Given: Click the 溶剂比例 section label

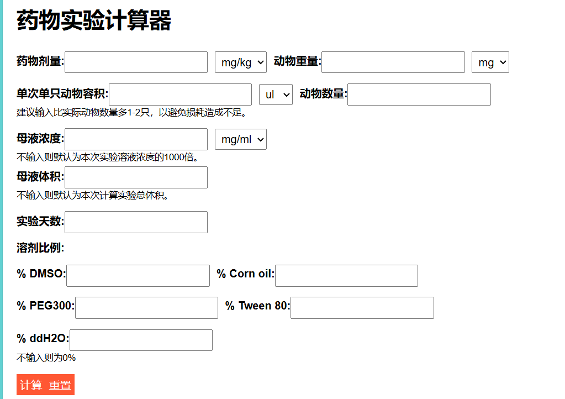Looking at the screenshot, I should [40, 248].
